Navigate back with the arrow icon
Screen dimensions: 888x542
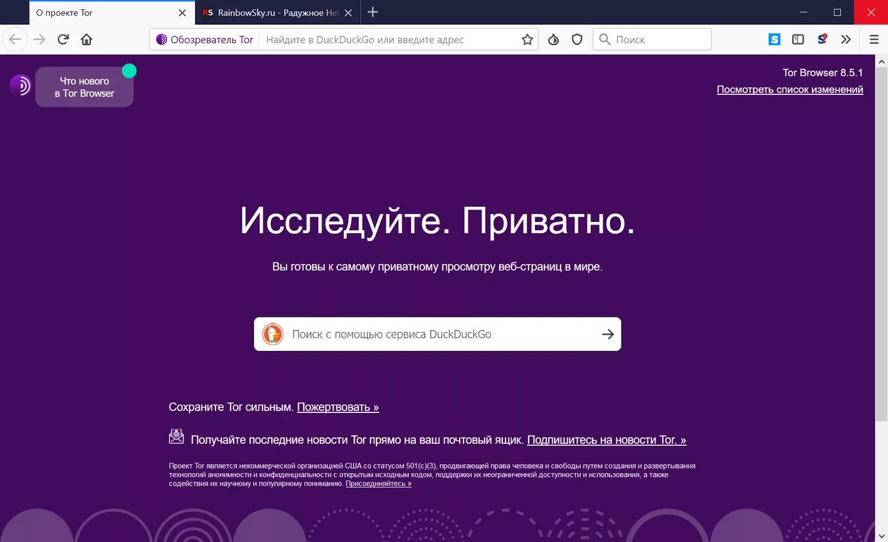(15, 39)
